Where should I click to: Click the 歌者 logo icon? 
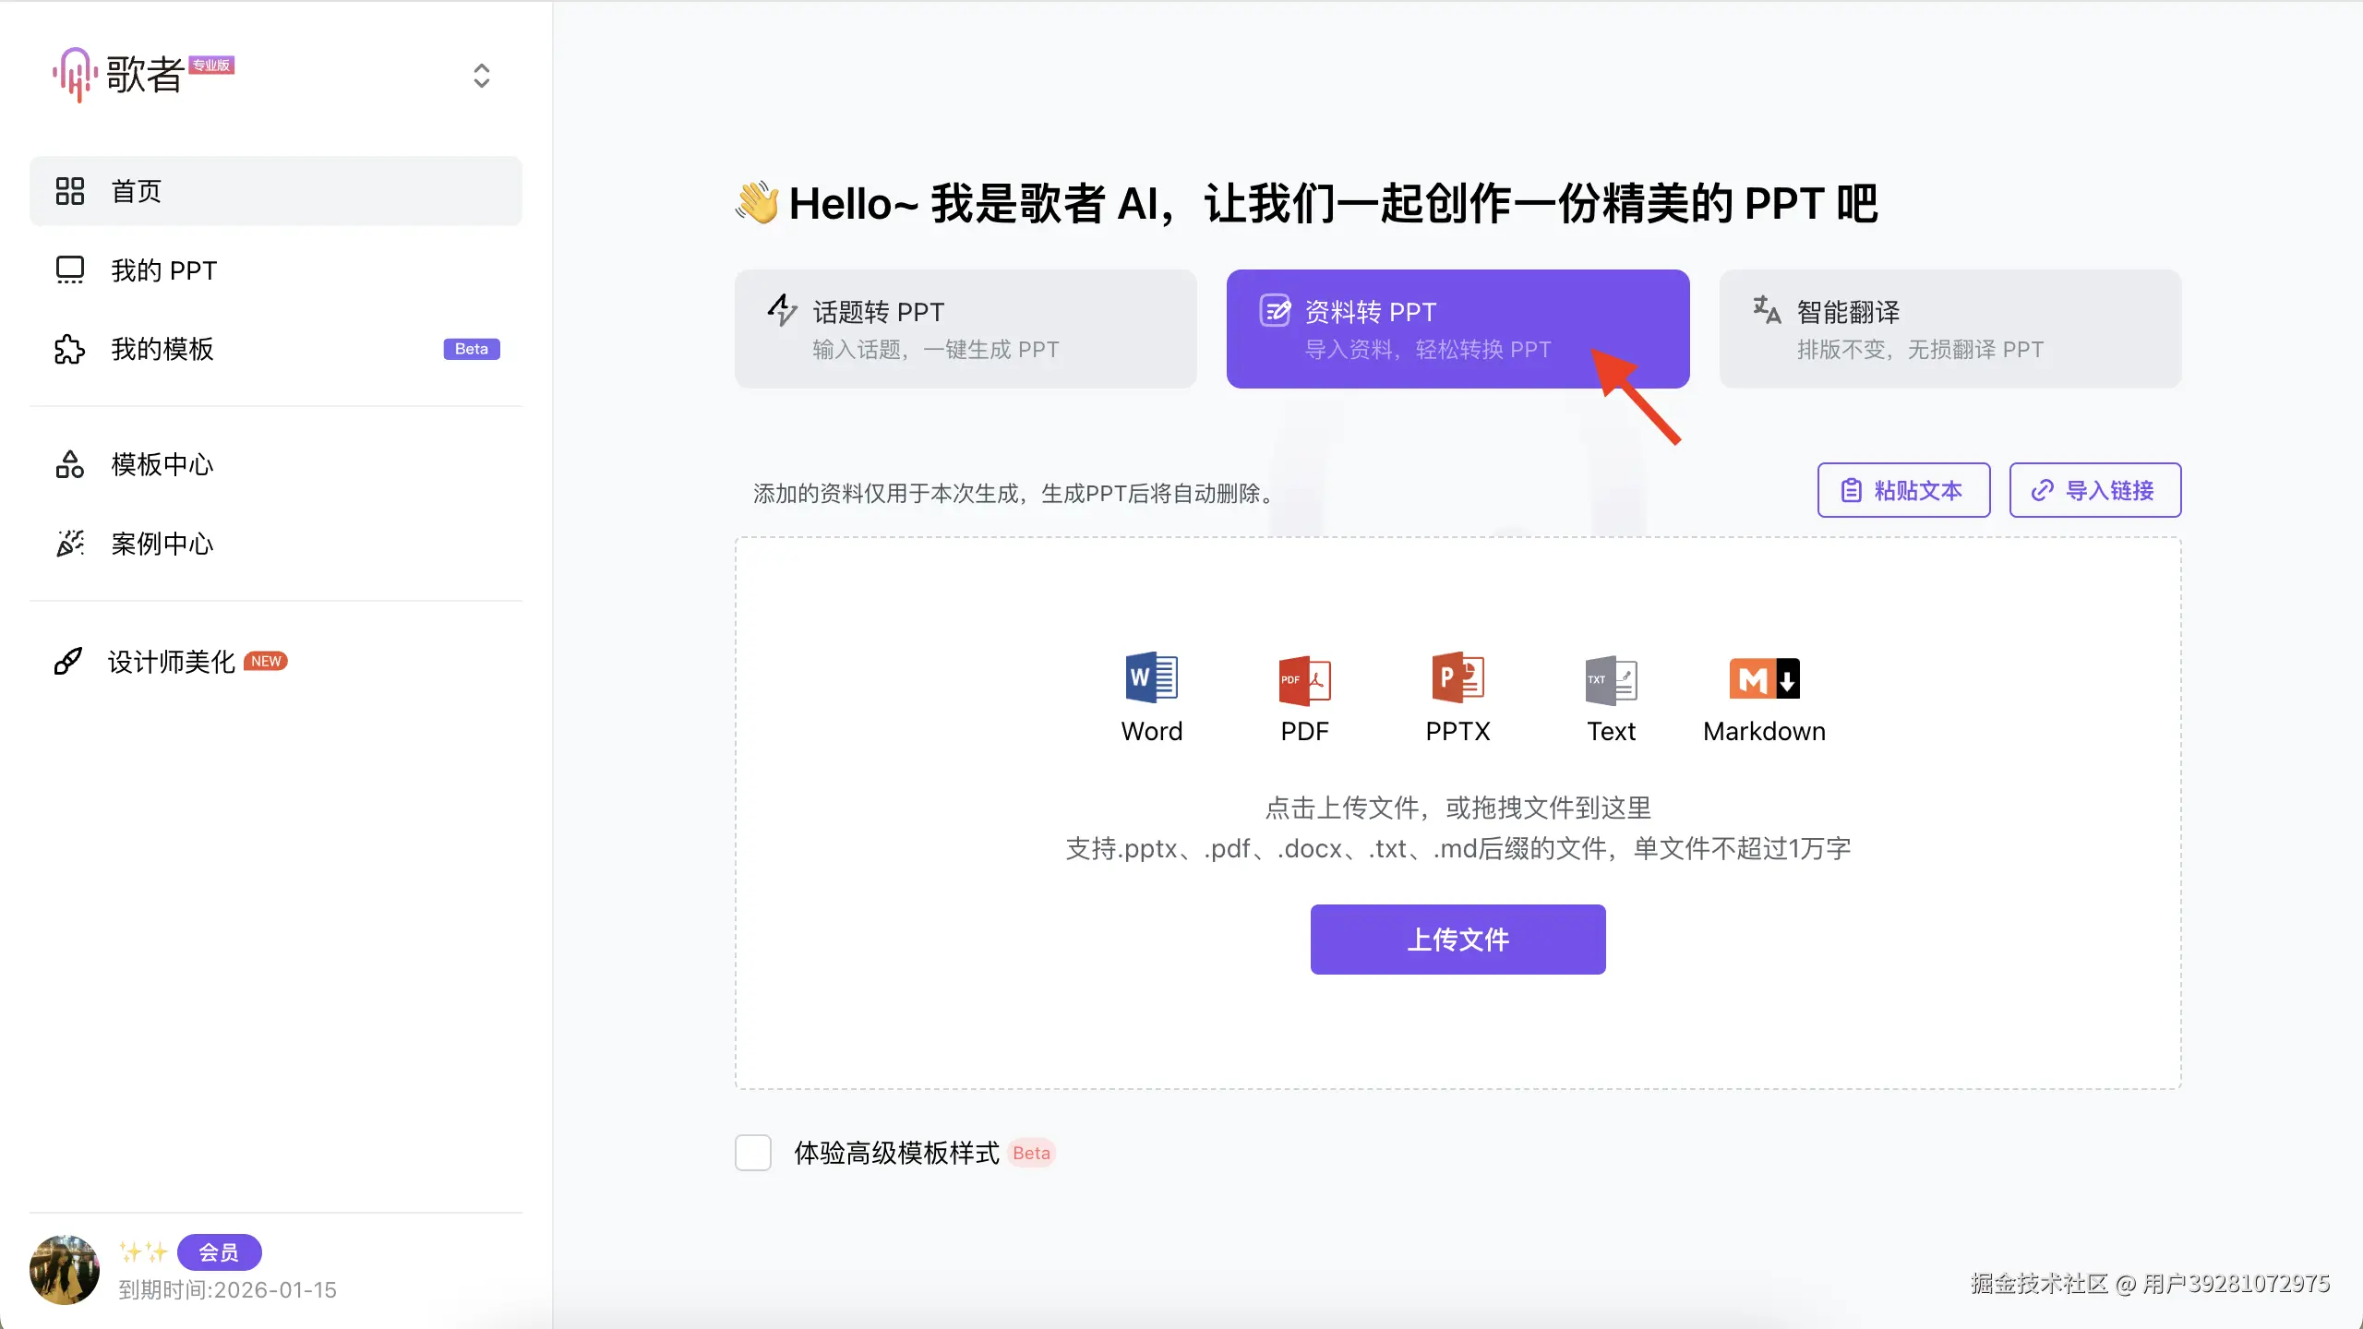click(76, 74)
